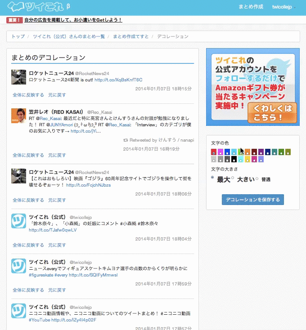Select the olive text color
The height and width of the screenshot is (330, 306).
[288, 152]
